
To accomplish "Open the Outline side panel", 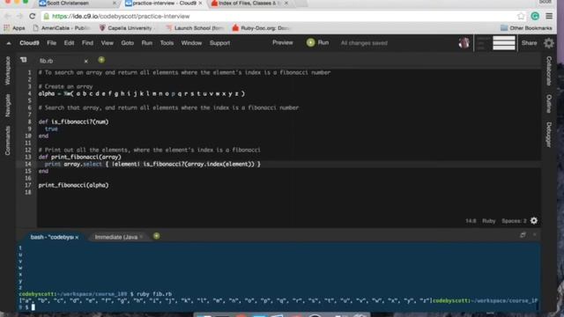I will click(549, 104).
